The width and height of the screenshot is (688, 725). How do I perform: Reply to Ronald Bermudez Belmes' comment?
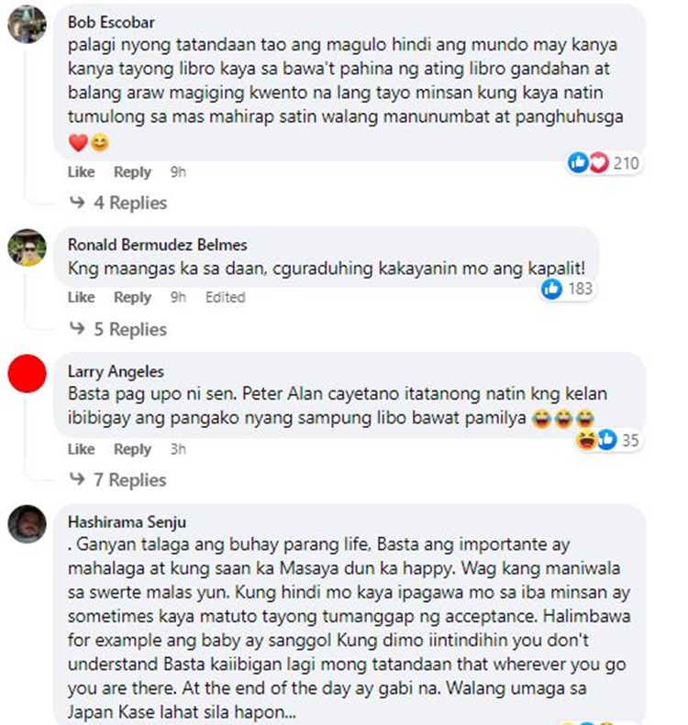click(132, 297)
